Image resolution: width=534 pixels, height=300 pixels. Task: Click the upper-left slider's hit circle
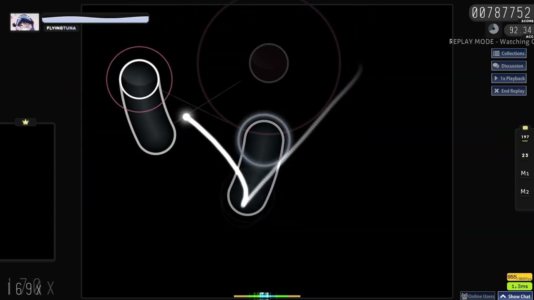[x=139, y=79]
